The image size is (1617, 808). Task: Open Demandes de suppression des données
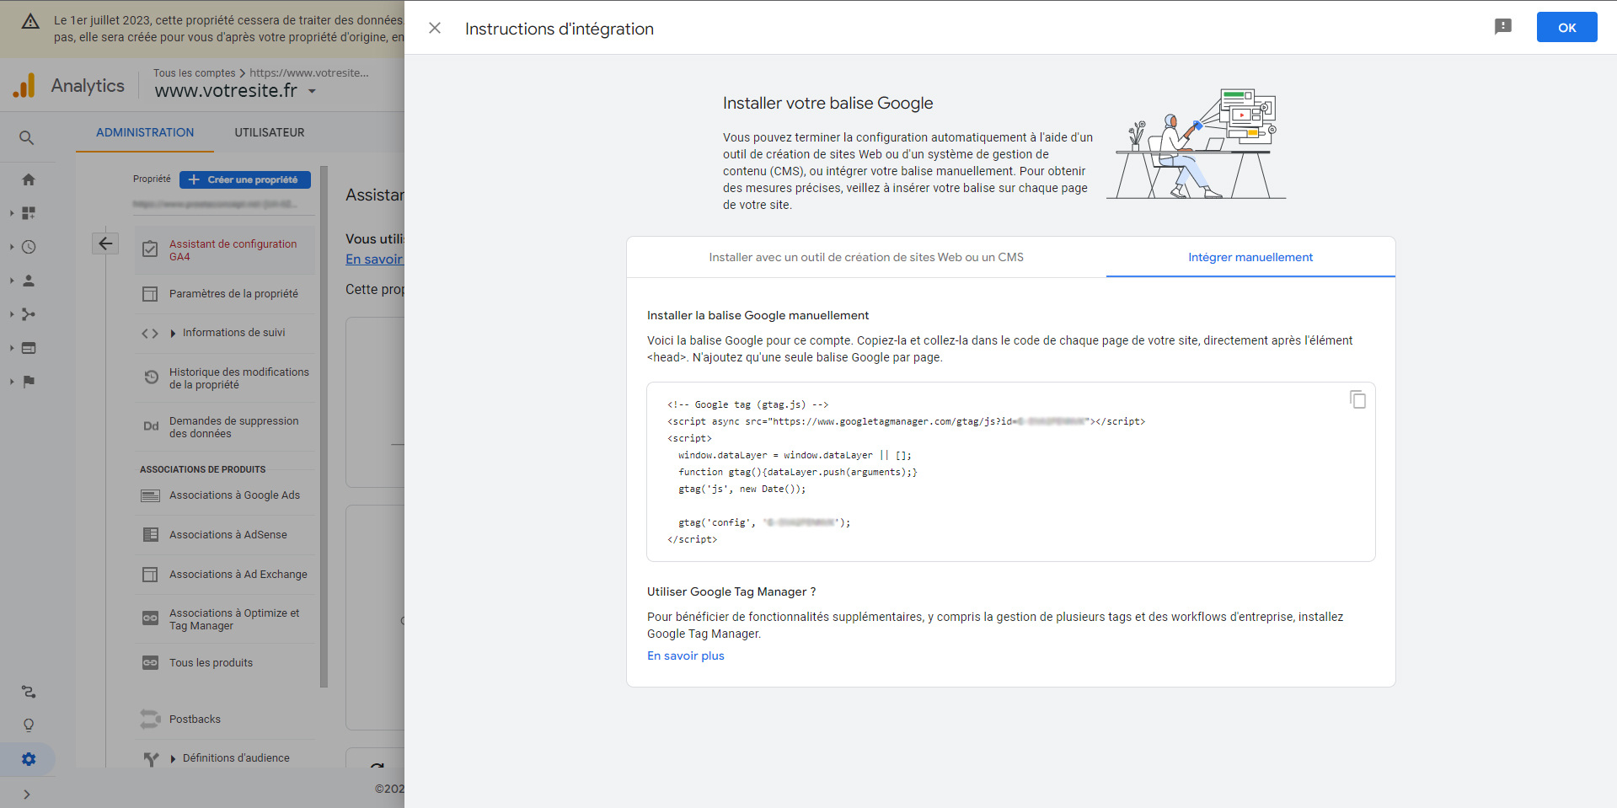(225, 427)
